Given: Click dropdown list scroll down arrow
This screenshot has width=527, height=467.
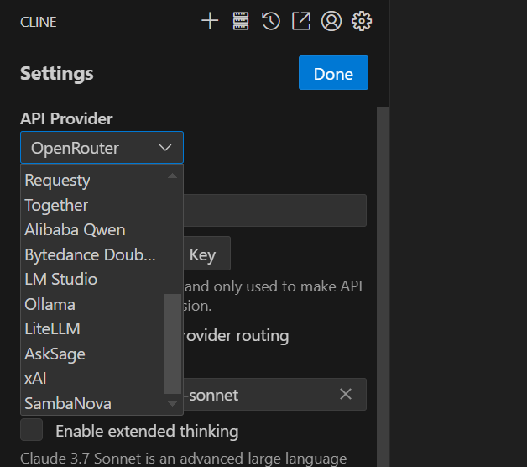Looking at the screenshot, I should tap(172, 404).
